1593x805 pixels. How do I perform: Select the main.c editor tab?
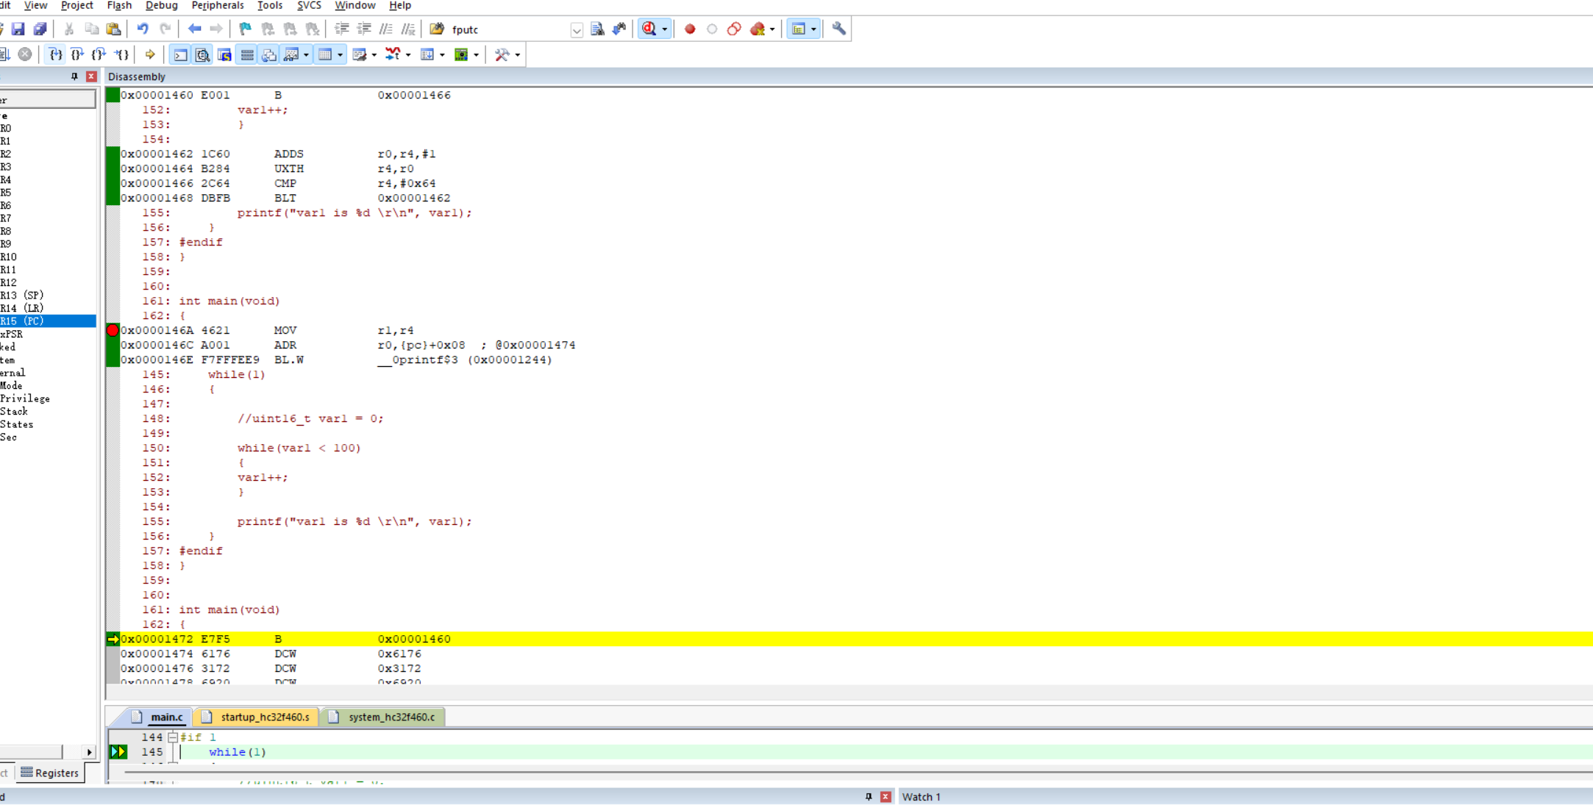pos(159,717)
